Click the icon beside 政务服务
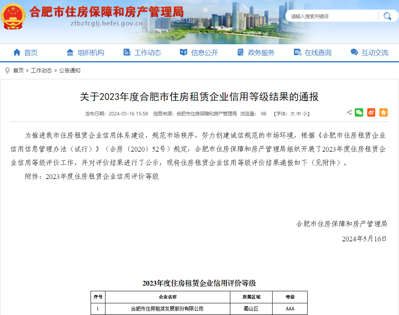 point(242,52)
